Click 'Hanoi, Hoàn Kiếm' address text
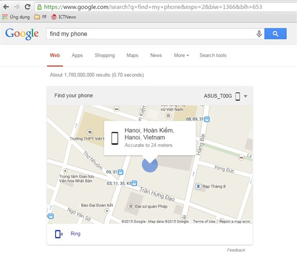 149,131
